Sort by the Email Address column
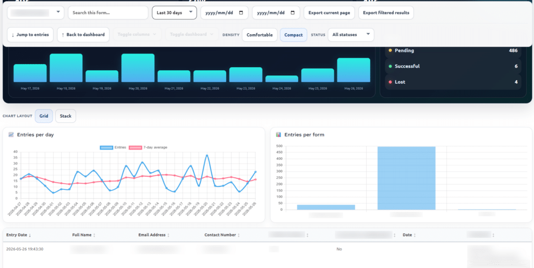 point(154,235)
